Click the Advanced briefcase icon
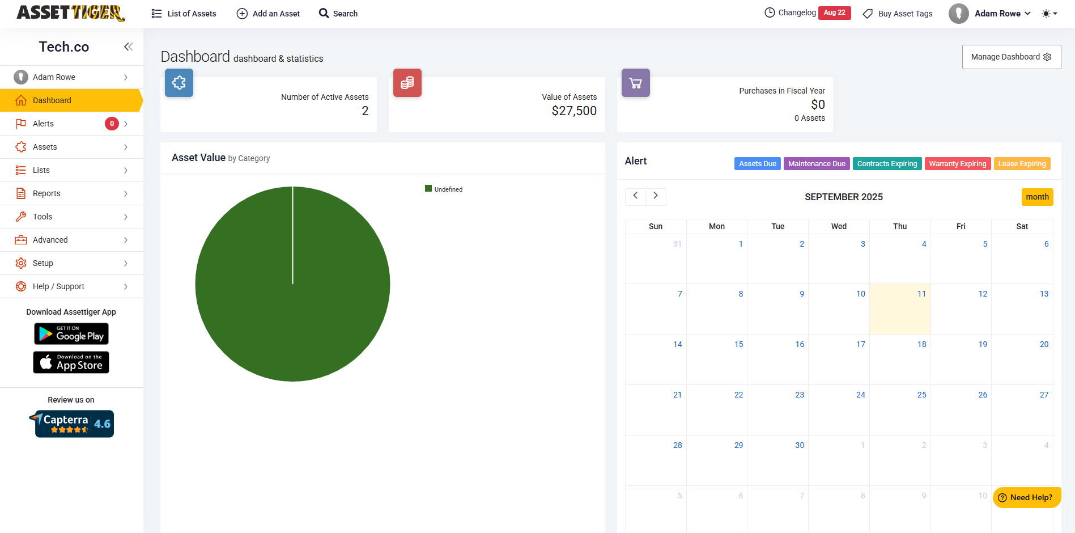1075x533 pixels. pos(21,240)
